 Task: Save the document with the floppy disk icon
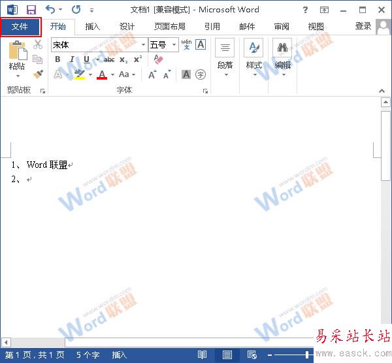pyautogui.click(x=31, y=10)
